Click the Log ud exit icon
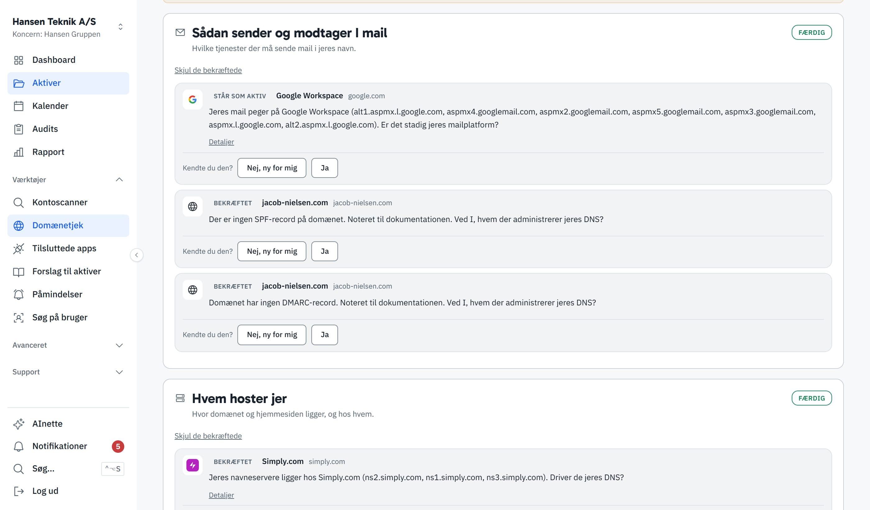Viewport: 870px width, 510px height. point(18,491)
